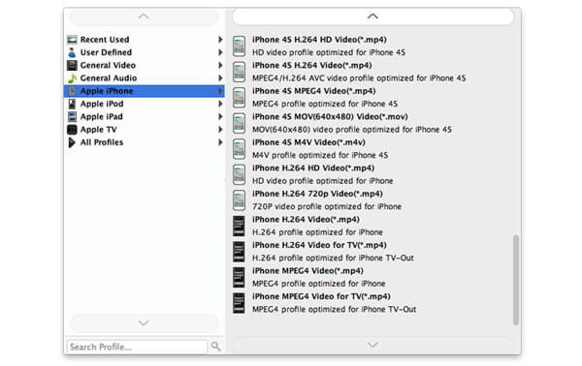Viewport: 582px width, 366px height.
Task: Click the Recent Used category icon
Action: point(72,40)
